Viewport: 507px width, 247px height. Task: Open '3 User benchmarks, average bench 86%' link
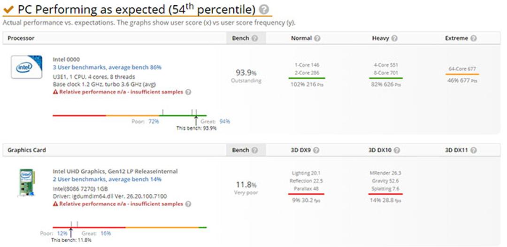pyautogui.click(x=107, y=67)
